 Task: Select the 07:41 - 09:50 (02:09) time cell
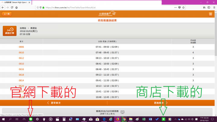click(107, 47)
